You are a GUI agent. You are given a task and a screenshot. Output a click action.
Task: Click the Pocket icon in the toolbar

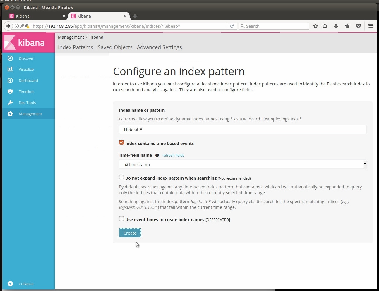[358, 26]
